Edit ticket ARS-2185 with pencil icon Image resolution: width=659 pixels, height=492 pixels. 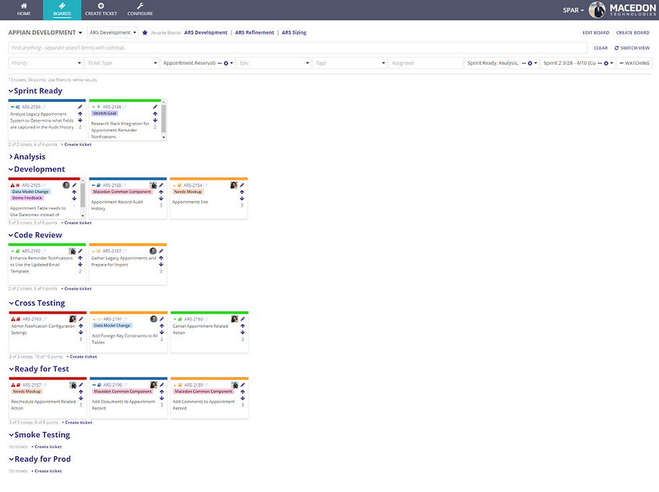tap(75, 185)
